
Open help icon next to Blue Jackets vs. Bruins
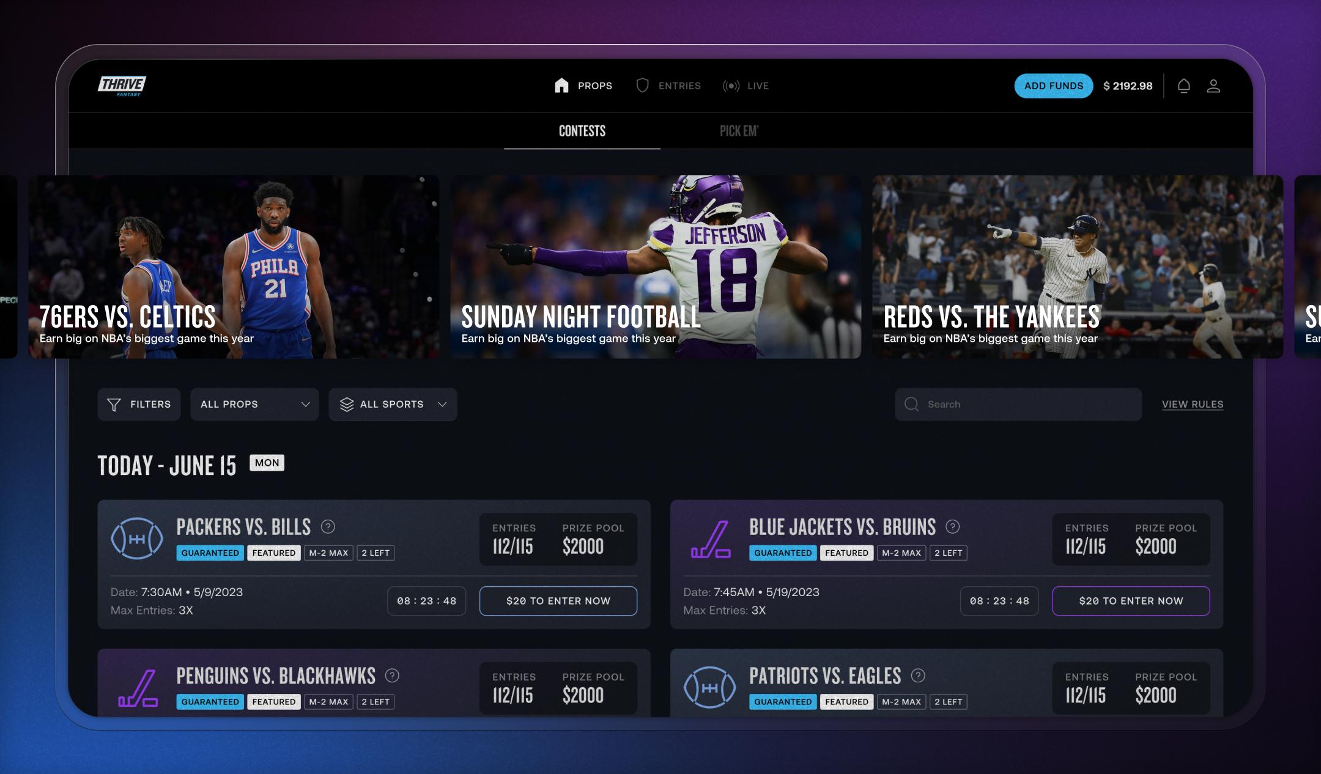click(953, 526)
